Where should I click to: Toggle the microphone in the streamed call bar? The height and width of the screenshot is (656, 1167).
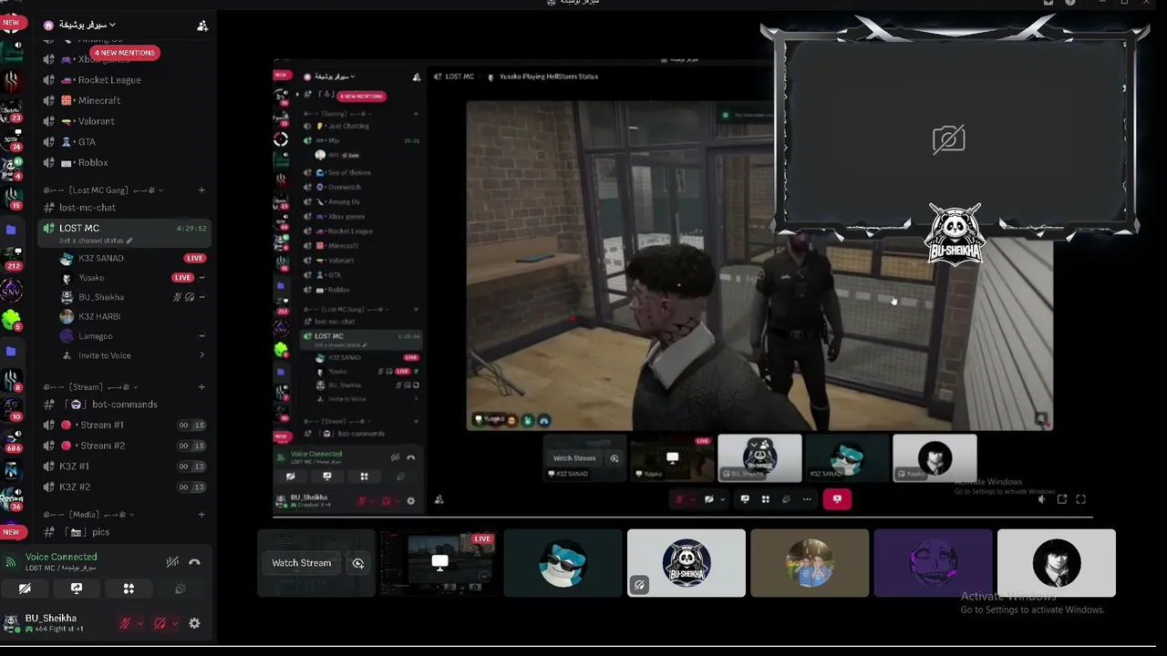click(679, 499)
